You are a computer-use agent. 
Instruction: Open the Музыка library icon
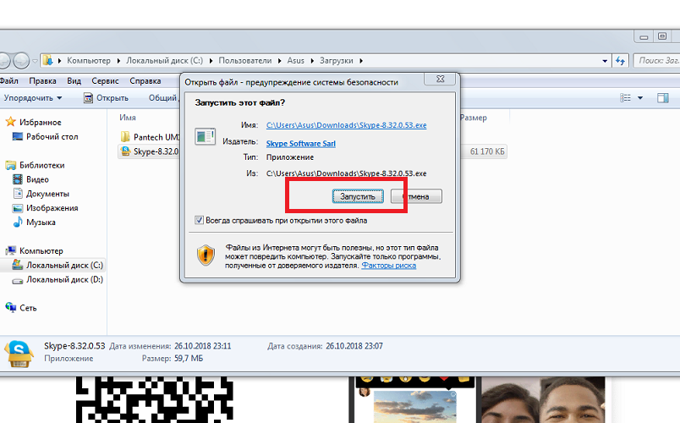point(18,222)
